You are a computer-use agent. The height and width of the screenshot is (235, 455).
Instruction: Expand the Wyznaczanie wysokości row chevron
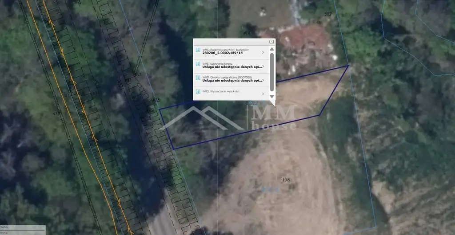click(x=263, y=94)
